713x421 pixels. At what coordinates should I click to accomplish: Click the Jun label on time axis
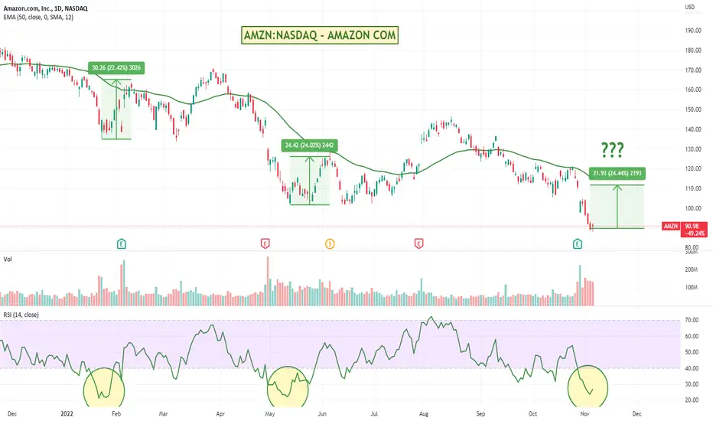coord(322,414)
